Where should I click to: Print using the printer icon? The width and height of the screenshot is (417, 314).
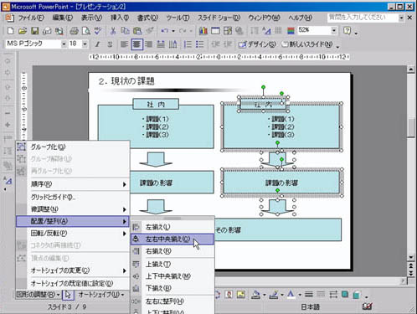74,30
